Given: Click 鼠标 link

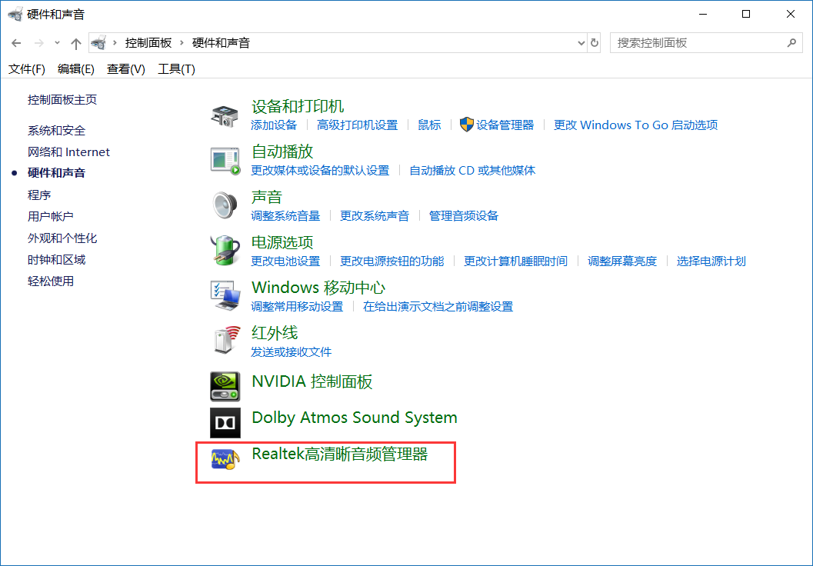Looking at the screenshot, I should tap(429, 125).
